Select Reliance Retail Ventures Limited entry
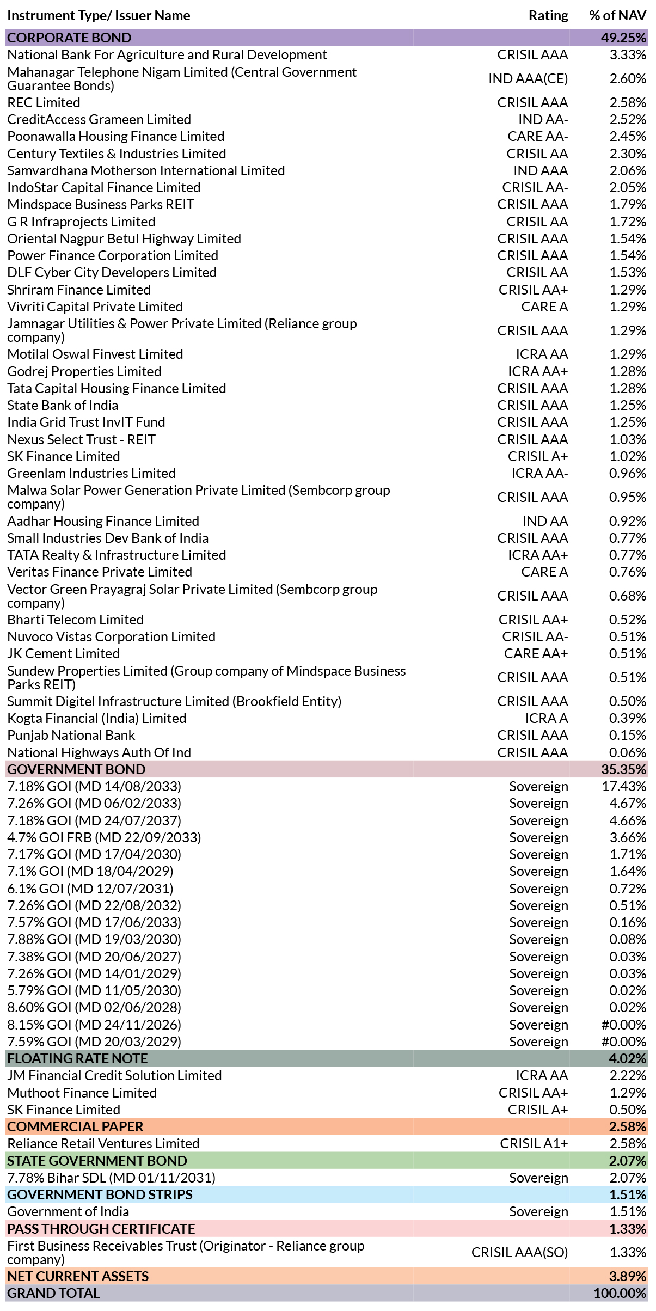 (x=103, y=1144)
